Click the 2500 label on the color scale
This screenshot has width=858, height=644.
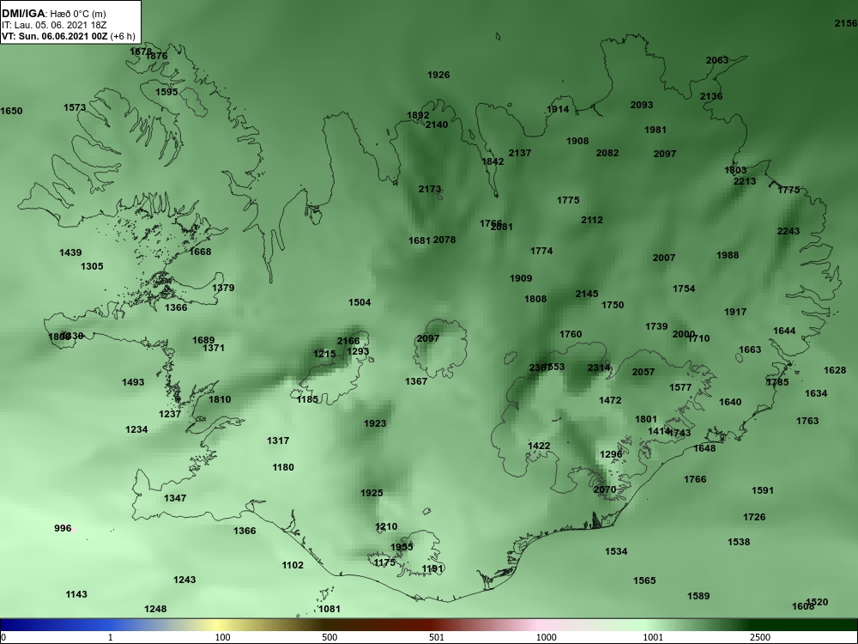(759, 637)
